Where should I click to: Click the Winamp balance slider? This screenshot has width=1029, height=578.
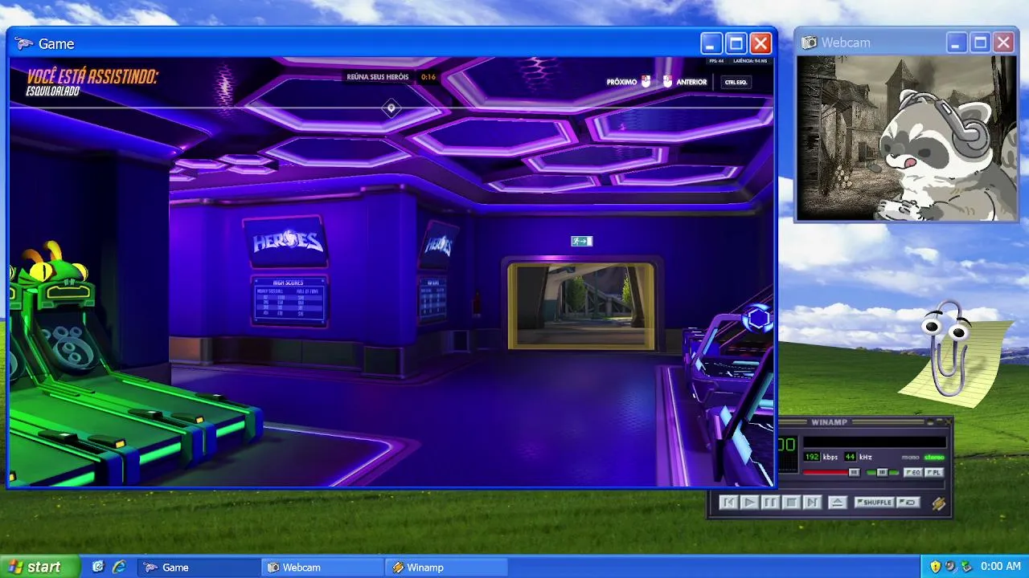click(883, 473)
